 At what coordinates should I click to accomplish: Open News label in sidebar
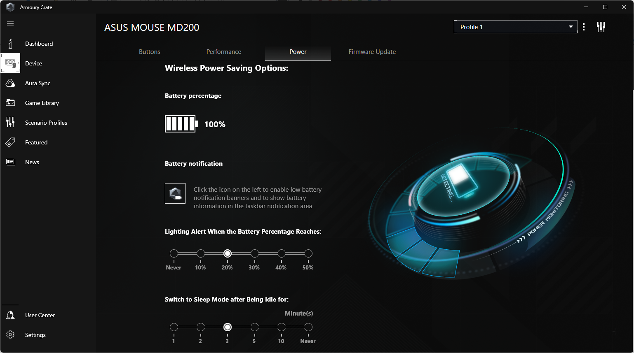tap(32, 162)
